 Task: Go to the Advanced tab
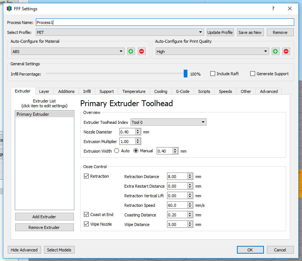269,91
